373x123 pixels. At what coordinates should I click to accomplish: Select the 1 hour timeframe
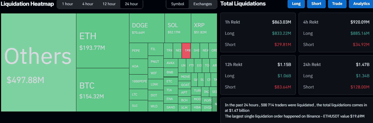67,4
